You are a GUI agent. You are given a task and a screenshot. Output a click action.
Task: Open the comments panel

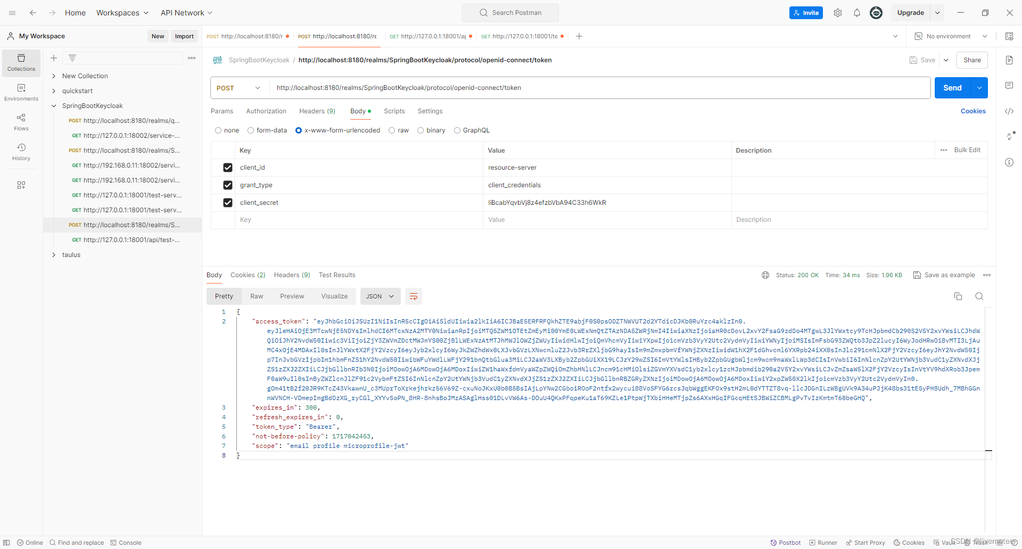(x=1010, y=85)
